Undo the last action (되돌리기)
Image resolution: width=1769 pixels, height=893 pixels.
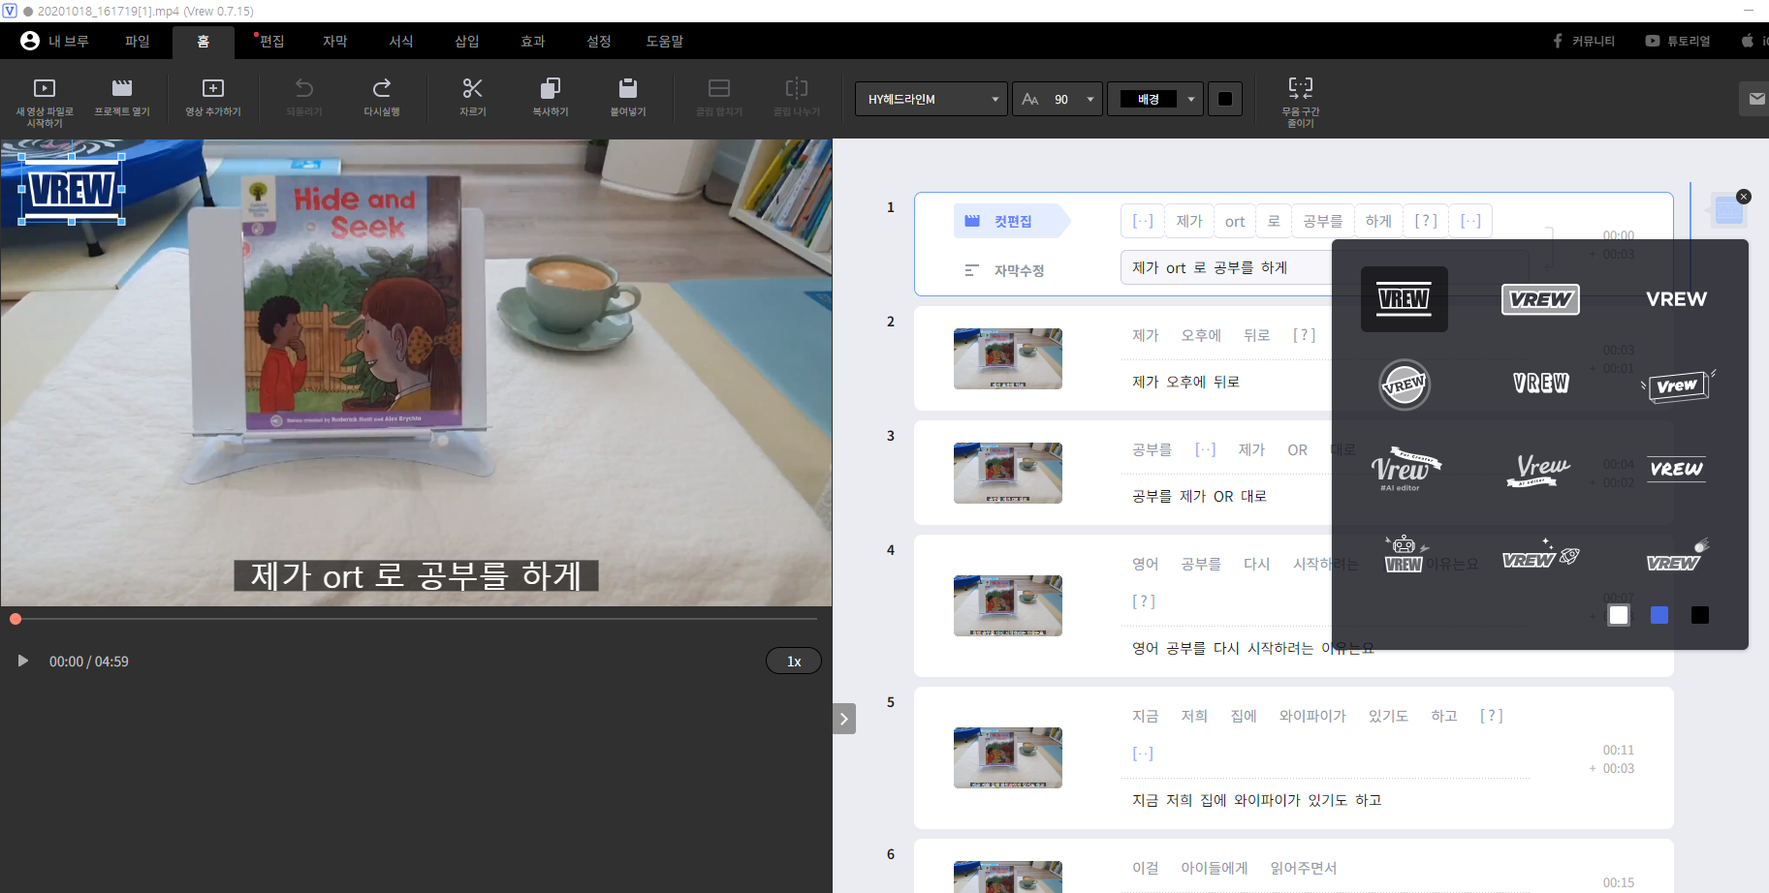coord(304,99)
